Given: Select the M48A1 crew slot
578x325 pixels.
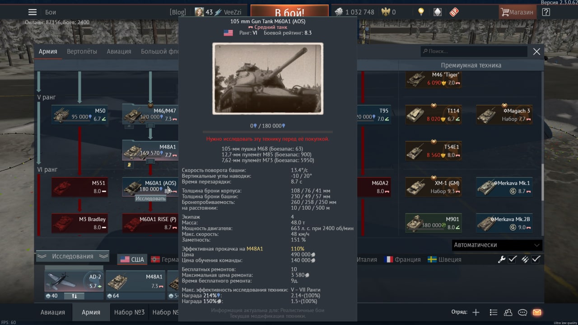Looking at the screenshot, I should click(135, 281).
